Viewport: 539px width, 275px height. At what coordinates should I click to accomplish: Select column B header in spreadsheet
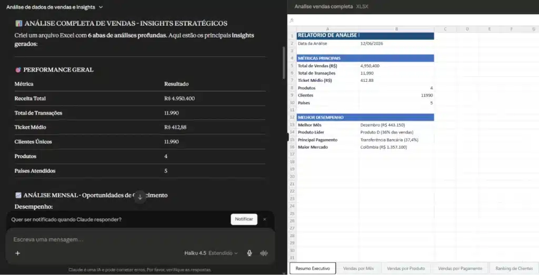point(397,29)
